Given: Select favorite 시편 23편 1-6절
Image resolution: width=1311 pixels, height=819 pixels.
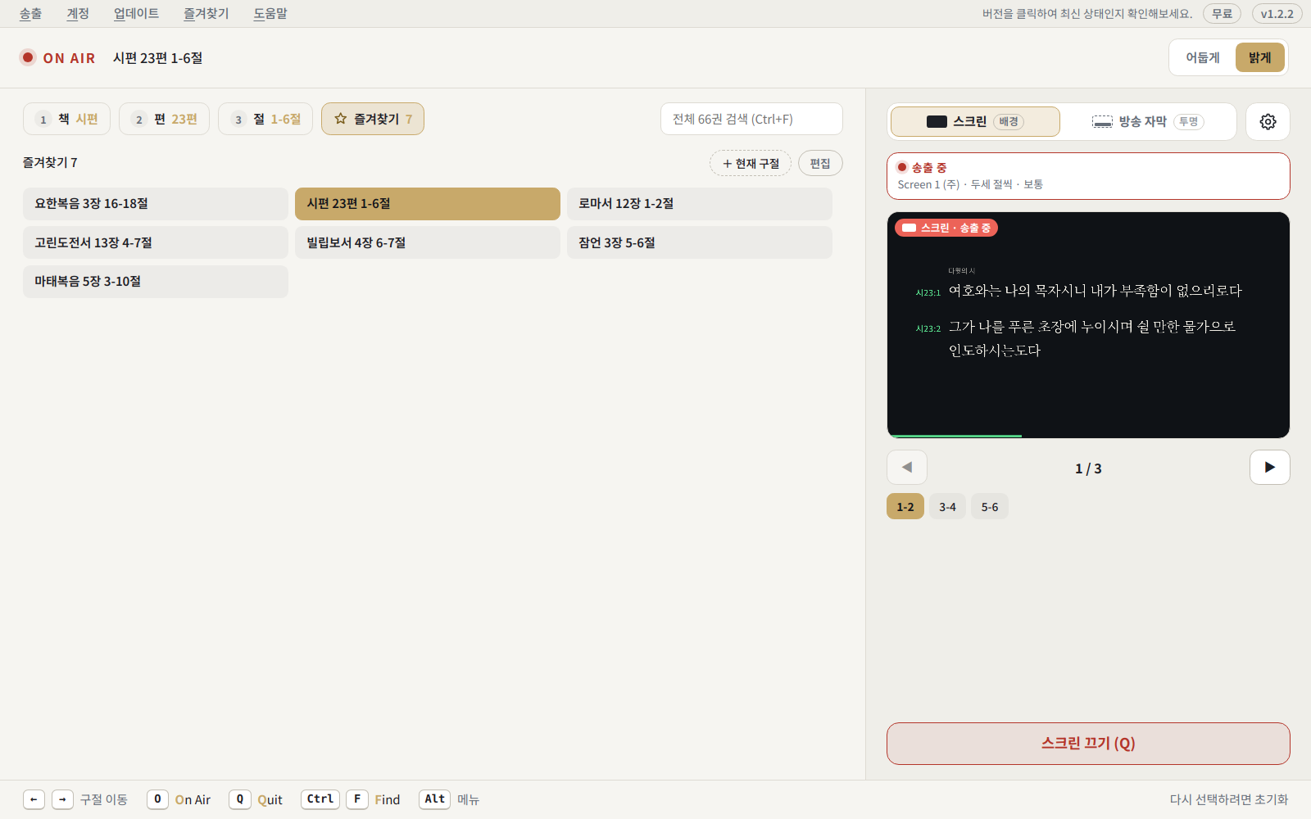Looking at the screenshot, I should click(x=428, y=203).
